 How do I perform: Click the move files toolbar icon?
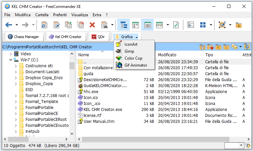[x=80, y=25]
